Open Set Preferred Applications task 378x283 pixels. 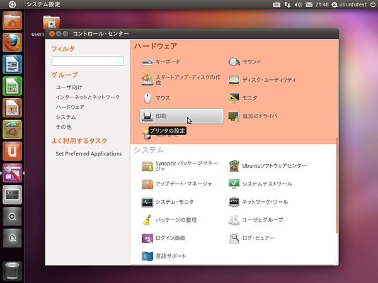click(89, 154)
